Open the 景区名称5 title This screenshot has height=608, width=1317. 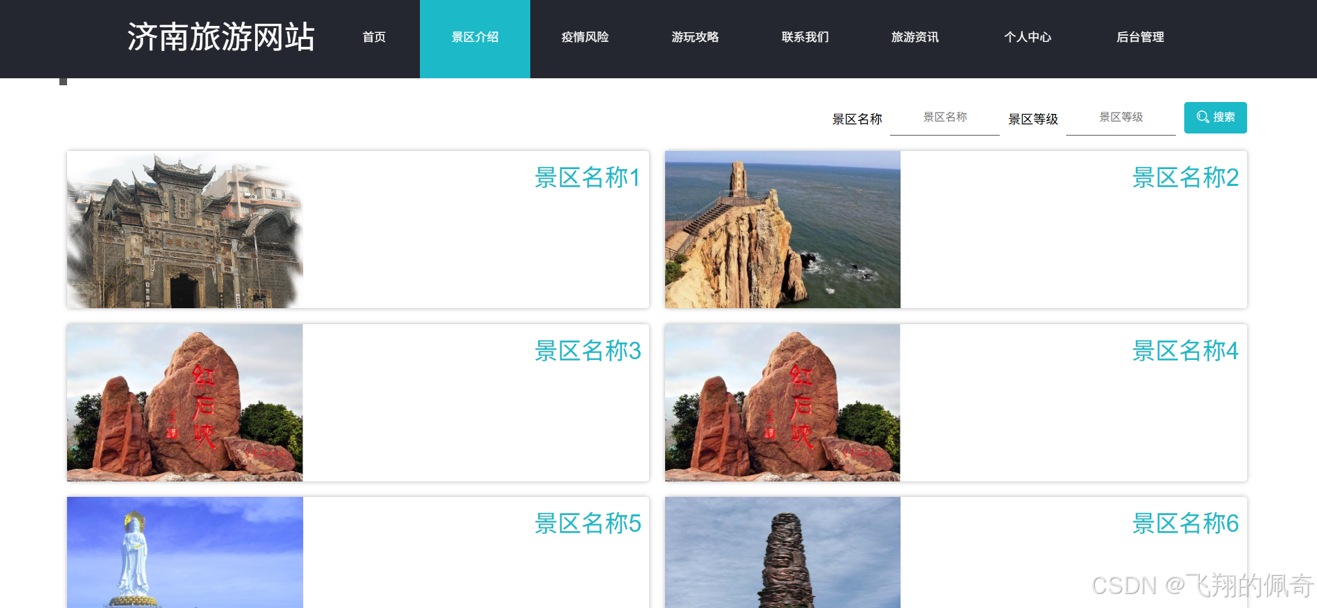point(588,523)
